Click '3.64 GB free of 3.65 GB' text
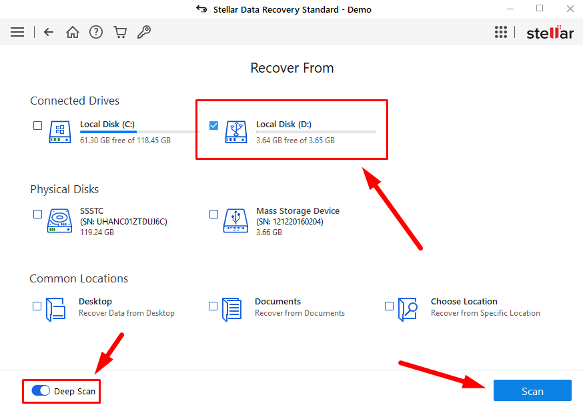Viewport: 583px width, 409px height. pyautogui.click(x=296, y=141)
